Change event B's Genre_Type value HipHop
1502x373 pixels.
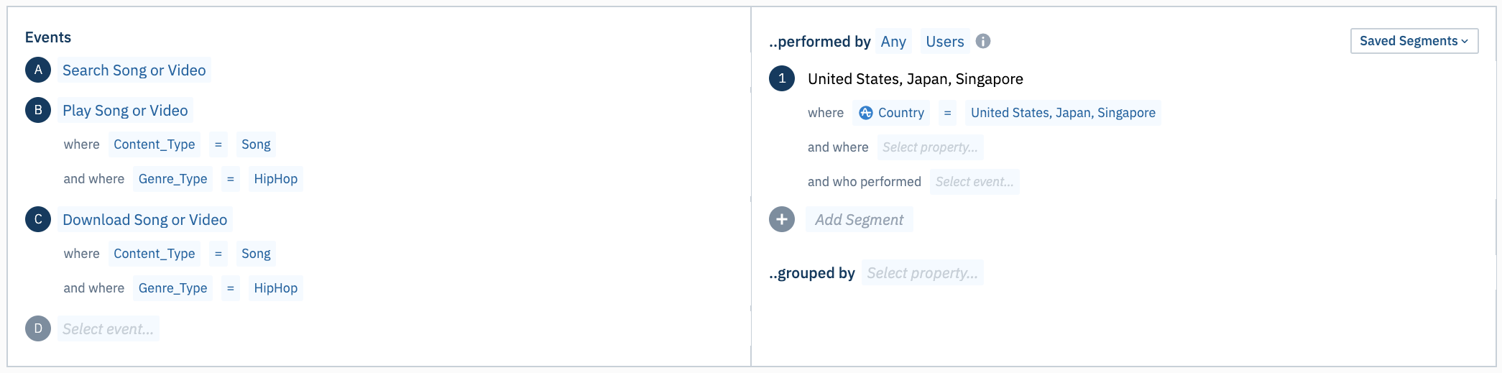click(275, 179)
